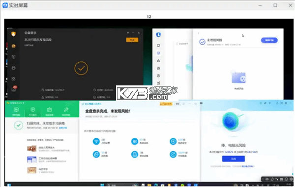
Task: Click the blue pill button beside 未发现风险
Action: [269, 40]
